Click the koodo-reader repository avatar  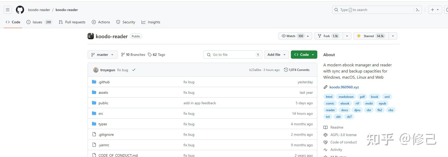point(91,36)
